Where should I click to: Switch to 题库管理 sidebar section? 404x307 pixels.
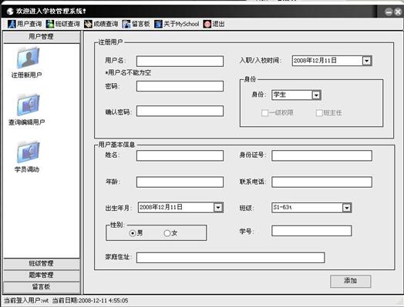[42, 275]
